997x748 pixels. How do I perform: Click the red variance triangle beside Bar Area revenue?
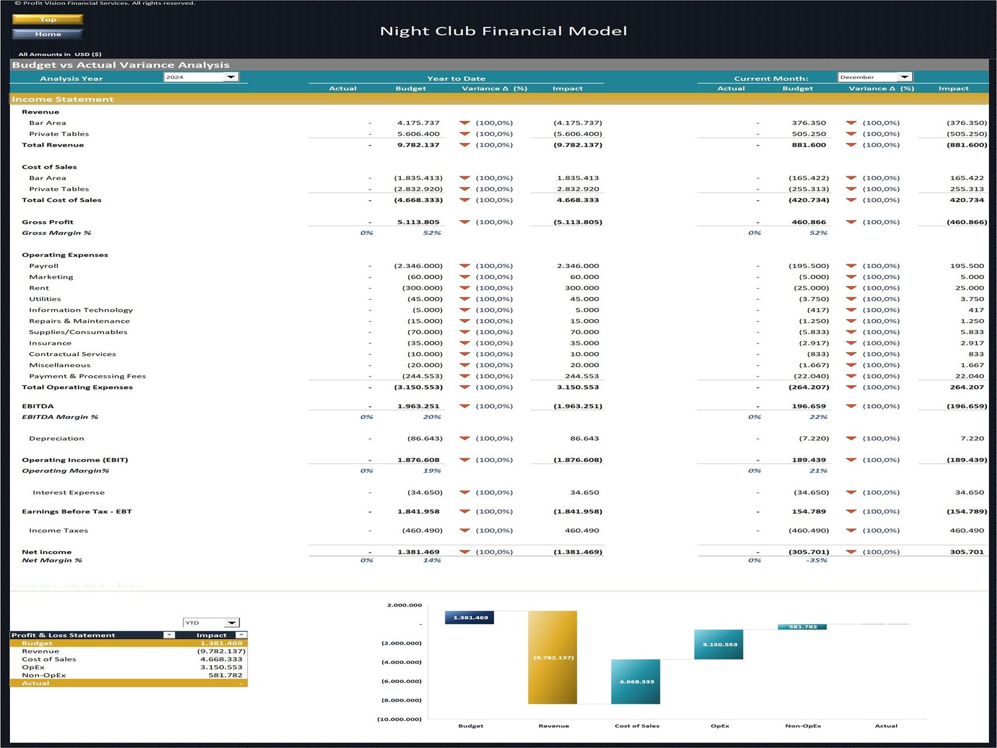[x=464, y=123]
